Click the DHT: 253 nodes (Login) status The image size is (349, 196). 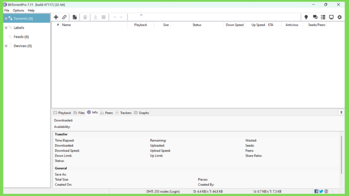(163, 191)
